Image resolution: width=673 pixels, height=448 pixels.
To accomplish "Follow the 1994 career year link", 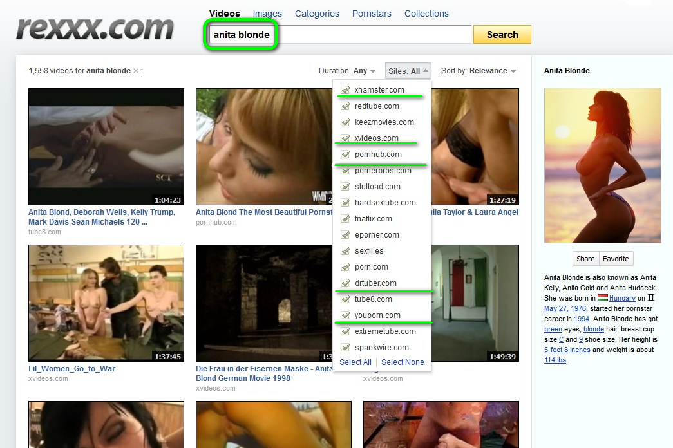I will point(582,319).
